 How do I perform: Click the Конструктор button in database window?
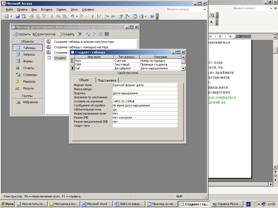click(44, 34)
